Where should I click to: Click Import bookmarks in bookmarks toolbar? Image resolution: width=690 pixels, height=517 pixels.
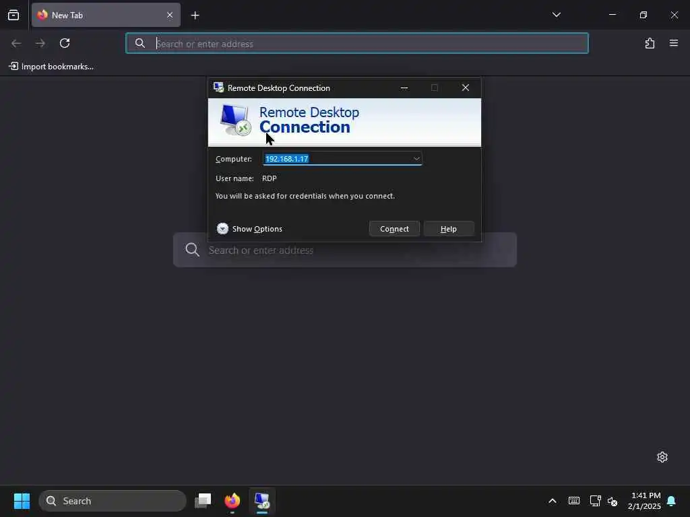pos(51,67)
